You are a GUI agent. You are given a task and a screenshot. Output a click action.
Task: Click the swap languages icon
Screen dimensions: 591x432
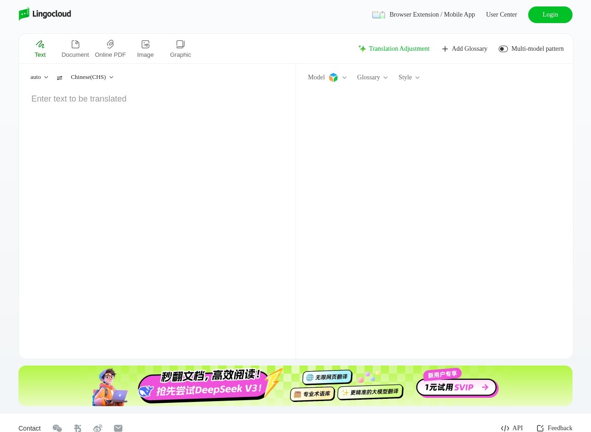coord(60,77)
